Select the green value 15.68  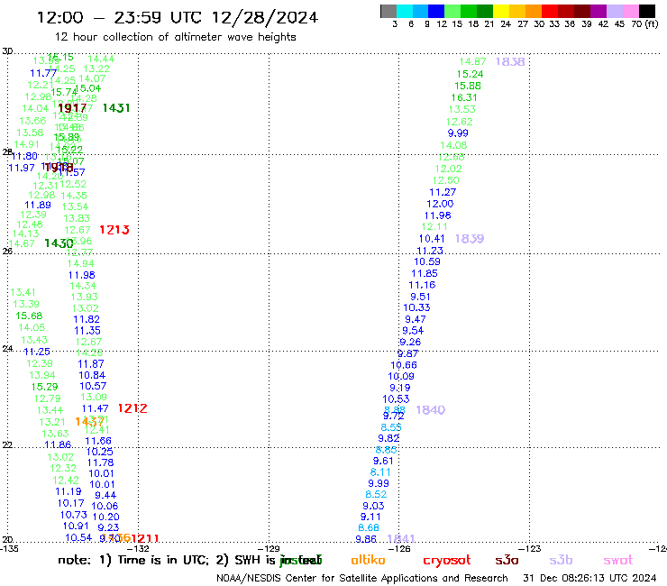[x=29, y=316]
